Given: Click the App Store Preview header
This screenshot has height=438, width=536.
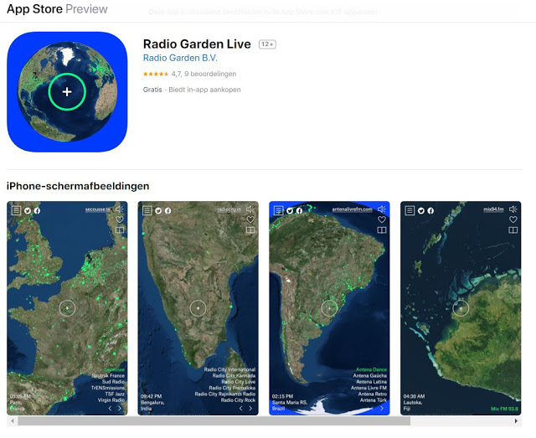Looking at the screenshot, I should pos(57,9).
